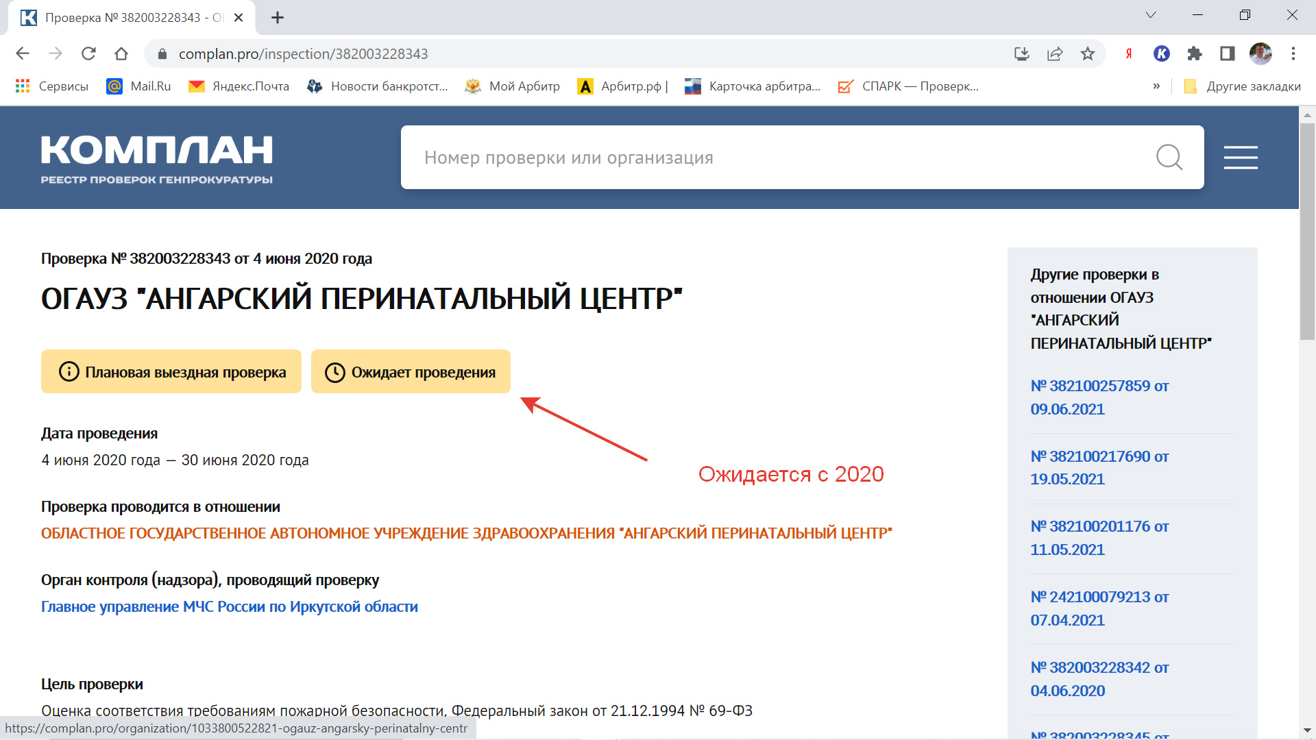Click the search magnifier icon
Image resolution: width=1316 pixels, height=740 pixels.
[x=1169, y=158]
